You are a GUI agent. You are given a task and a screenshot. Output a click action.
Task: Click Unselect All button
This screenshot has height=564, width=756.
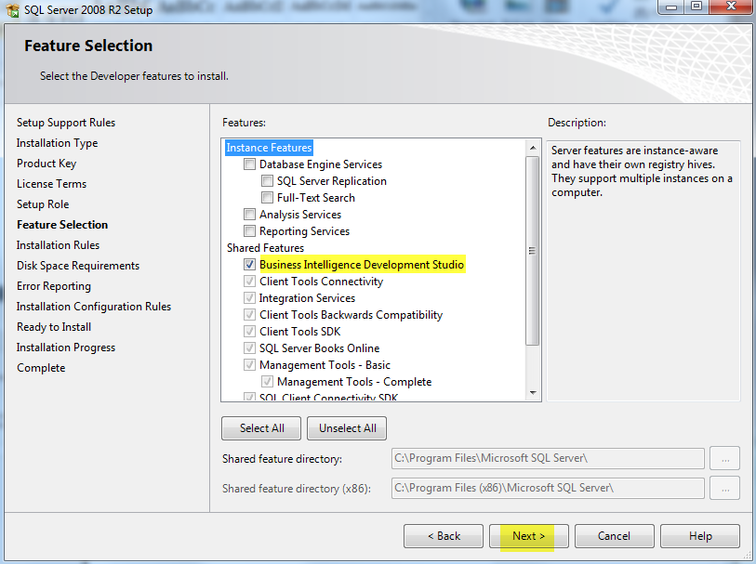347,428
